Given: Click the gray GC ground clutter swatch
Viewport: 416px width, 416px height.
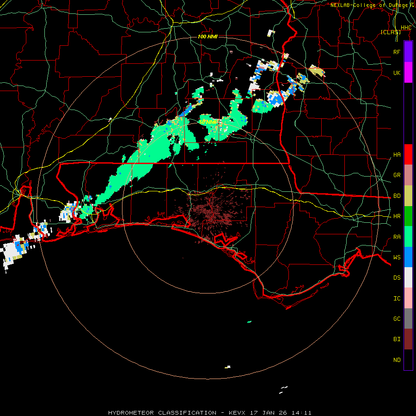Looking at the screenshot, I should point(408,318).
